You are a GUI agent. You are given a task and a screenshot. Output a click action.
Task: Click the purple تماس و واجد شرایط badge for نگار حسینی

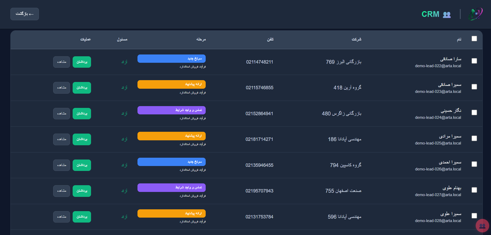pos(172,110)
